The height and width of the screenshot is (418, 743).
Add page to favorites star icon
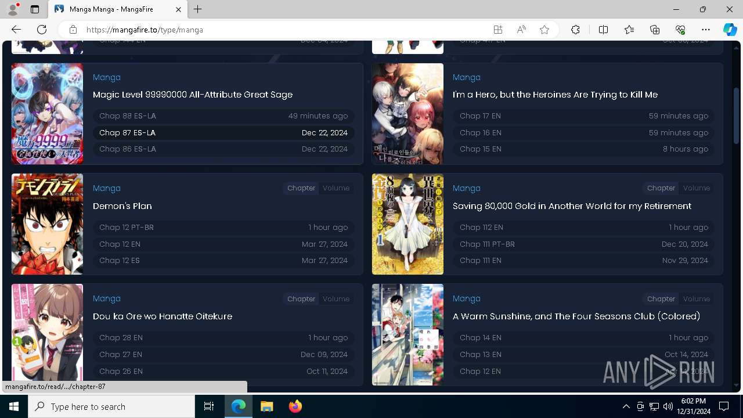coord(544,30)
